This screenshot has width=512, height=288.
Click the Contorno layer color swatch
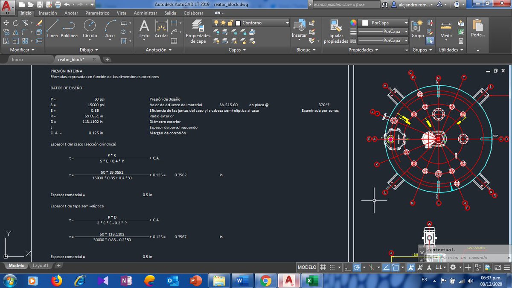pos(238,23)
